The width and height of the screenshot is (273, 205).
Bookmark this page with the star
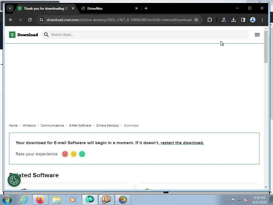click(196, 20)
